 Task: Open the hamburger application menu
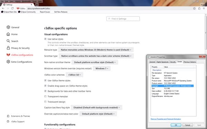pyautogui.click(x=204, y=8)
